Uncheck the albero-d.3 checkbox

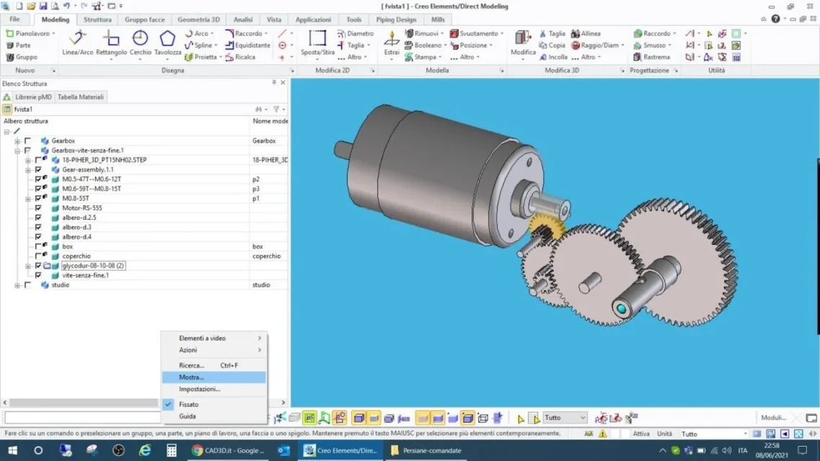coord(38,227)
